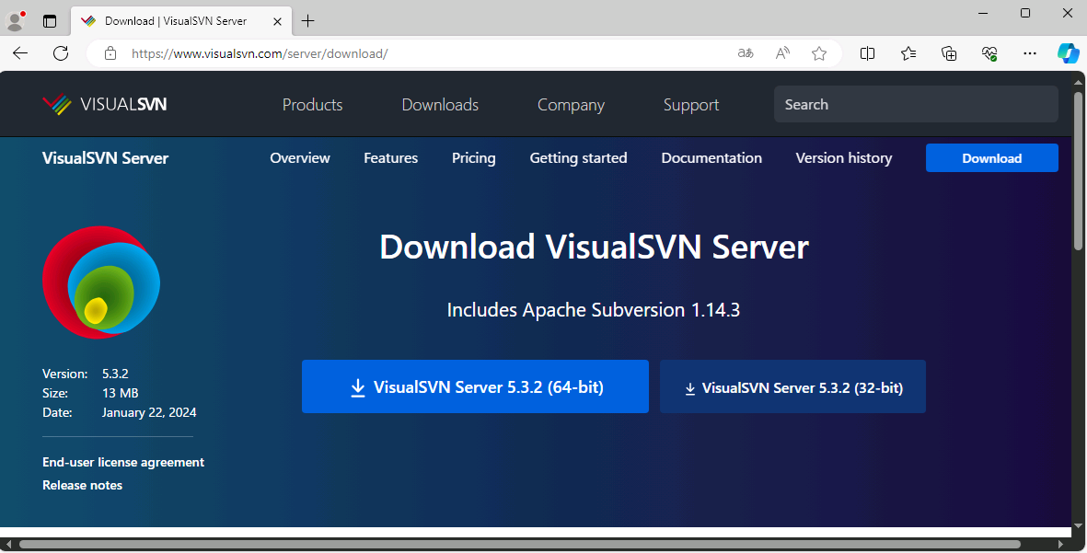Open the Version history section
1087x553 pixels.
[x=843, y=157]
